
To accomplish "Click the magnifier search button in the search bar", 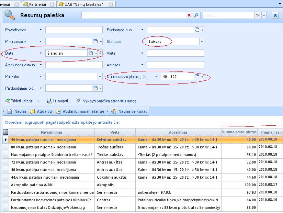I will click(196, 15).
